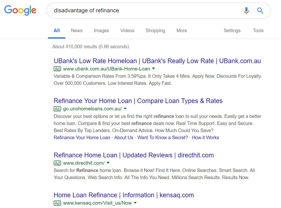Expand the ad info arrow for go.unohomeloans.com.au
This screenshot has width=281, height=208.
coord(125,109)
